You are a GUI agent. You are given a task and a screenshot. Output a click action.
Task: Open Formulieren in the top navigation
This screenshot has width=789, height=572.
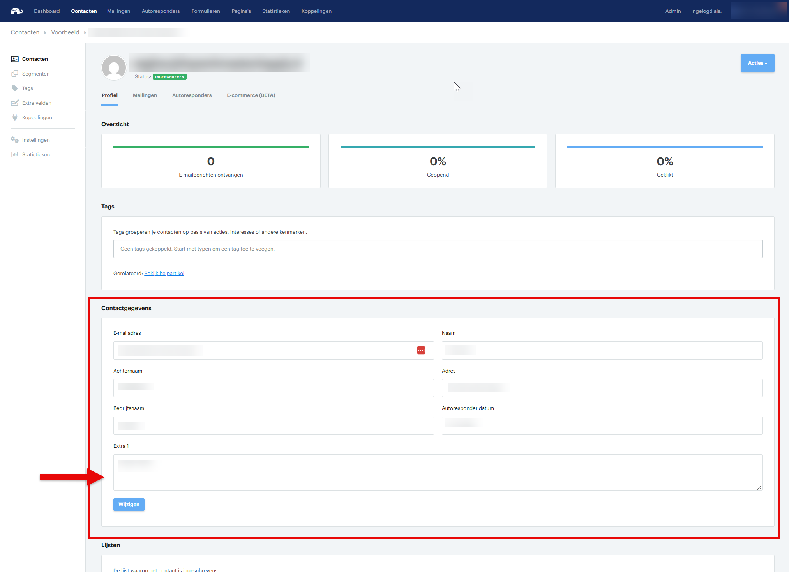pos(205,11)
